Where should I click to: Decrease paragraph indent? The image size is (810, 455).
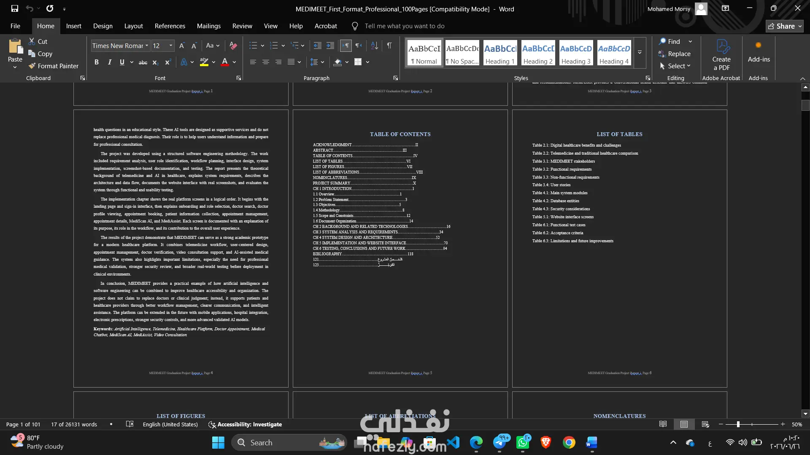[x=318, y=45]
